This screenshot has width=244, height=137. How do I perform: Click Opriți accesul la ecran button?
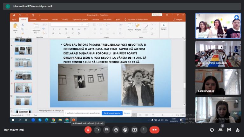point(112,113)
